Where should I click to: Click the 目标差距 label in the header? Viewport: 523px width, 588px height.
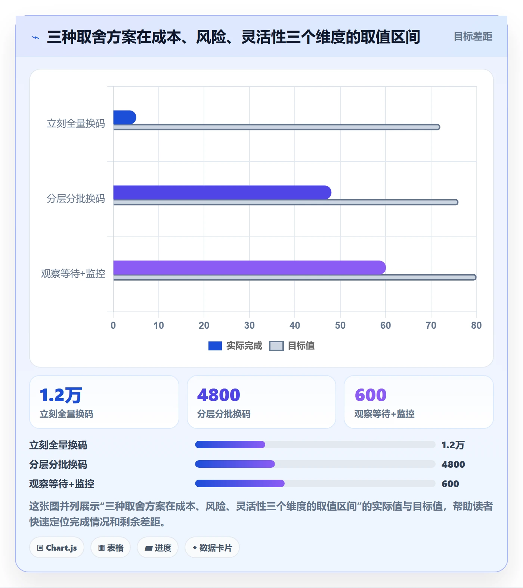coord(473,37)
